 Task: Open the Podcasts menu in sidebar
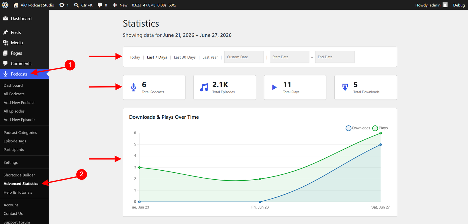pyautogui.click(x=24, y=74)
